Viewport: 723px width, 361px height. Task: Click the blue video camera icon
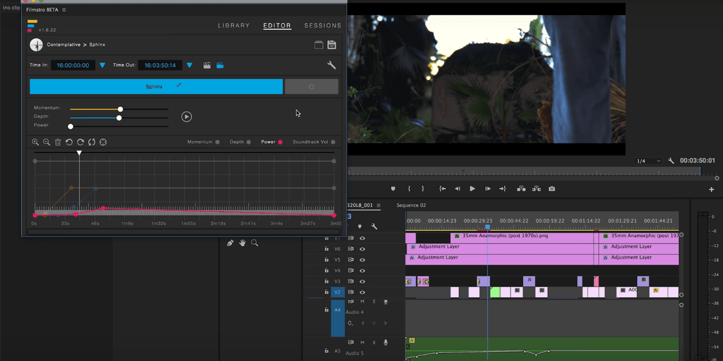(x=221, y=65)
